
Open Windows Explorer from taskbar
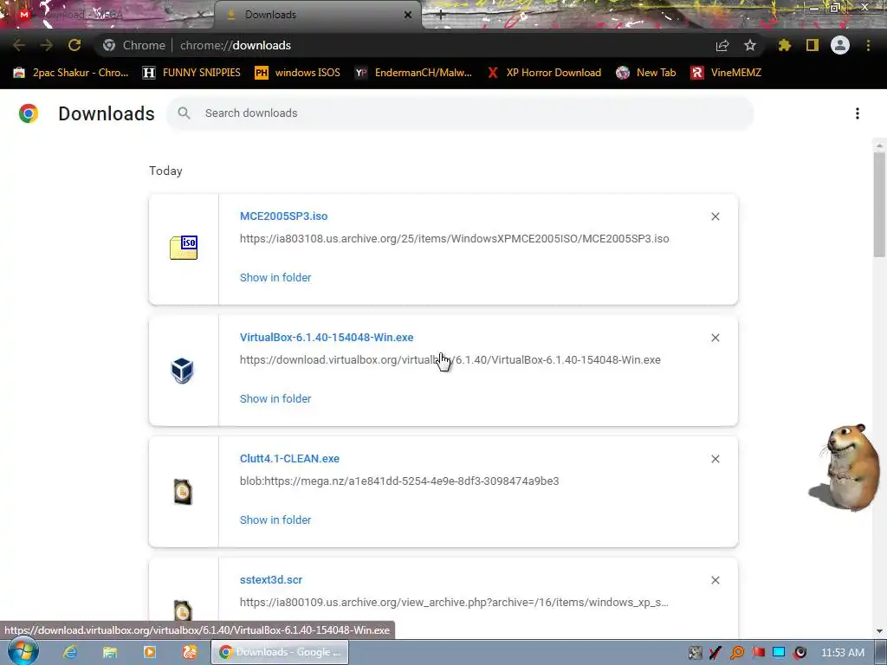click(x=110, y=652)
